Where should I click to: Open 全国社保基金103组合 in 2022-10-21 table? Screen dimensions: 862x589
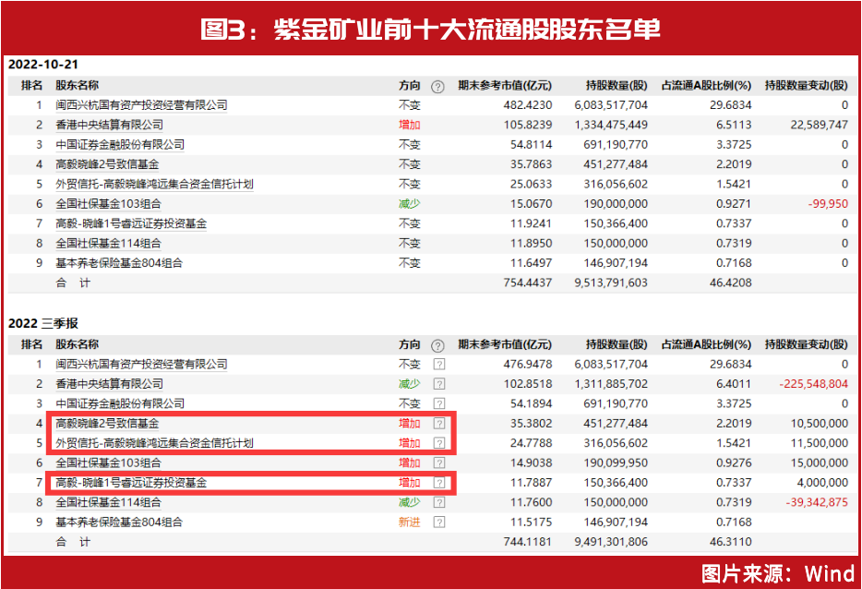[x=108, y=204]
